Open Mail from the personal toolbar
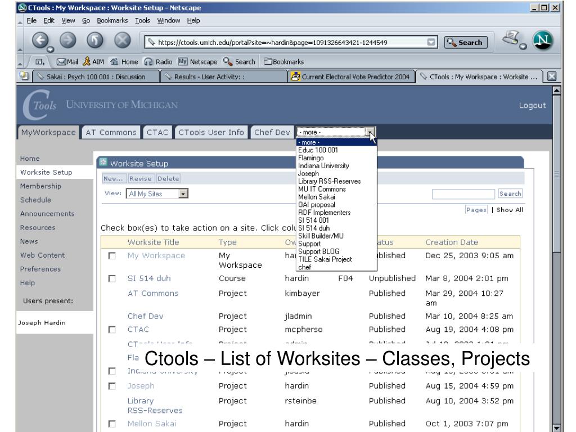 [x=67, y=62]
